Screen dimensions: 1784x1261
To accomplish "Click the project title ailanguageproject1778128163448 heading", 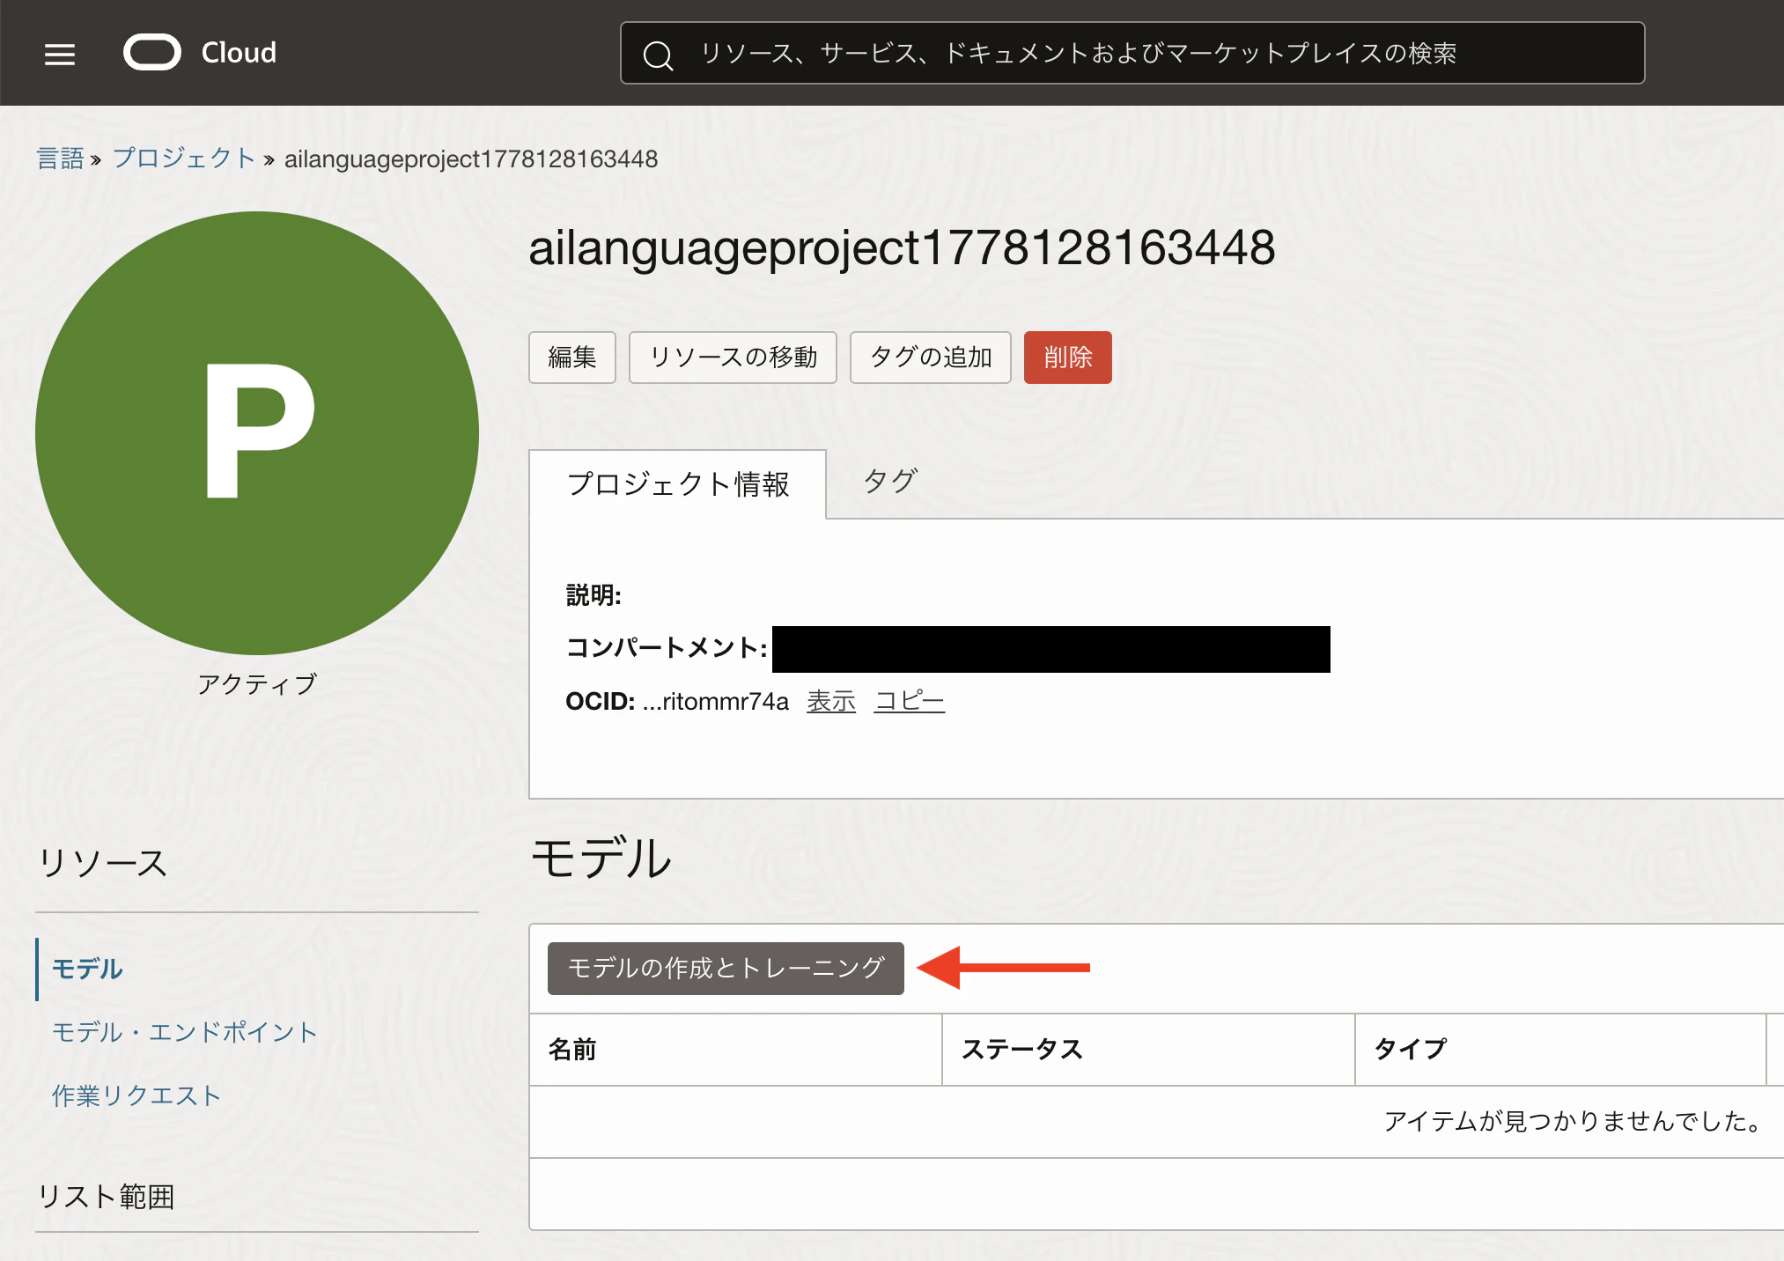I will tap(902, 247).
